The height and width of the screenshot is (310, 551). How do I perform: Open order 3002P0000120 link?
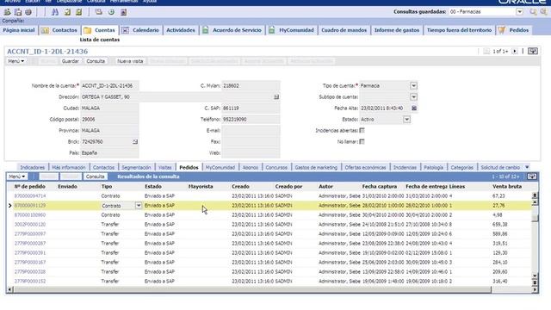tap(30, 224)
